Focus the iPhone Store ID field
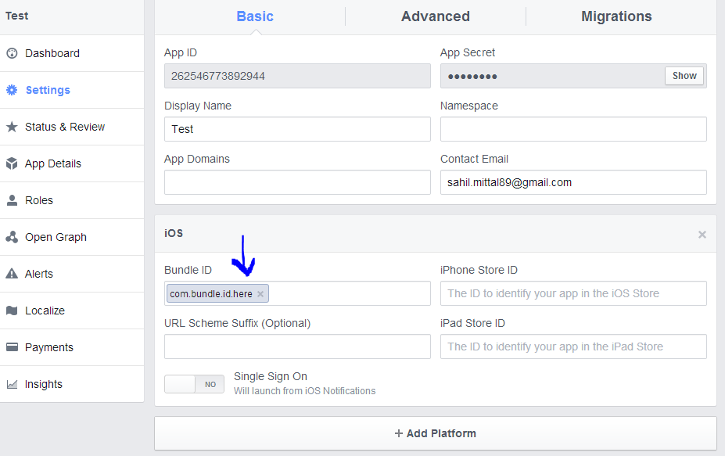Screen dimensions: 725x456 573,293
